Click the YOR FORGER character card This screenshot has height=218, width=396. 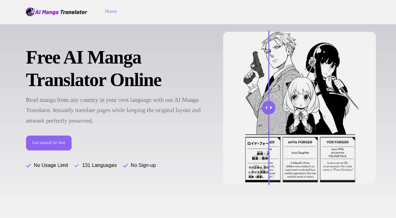[337, 159]
